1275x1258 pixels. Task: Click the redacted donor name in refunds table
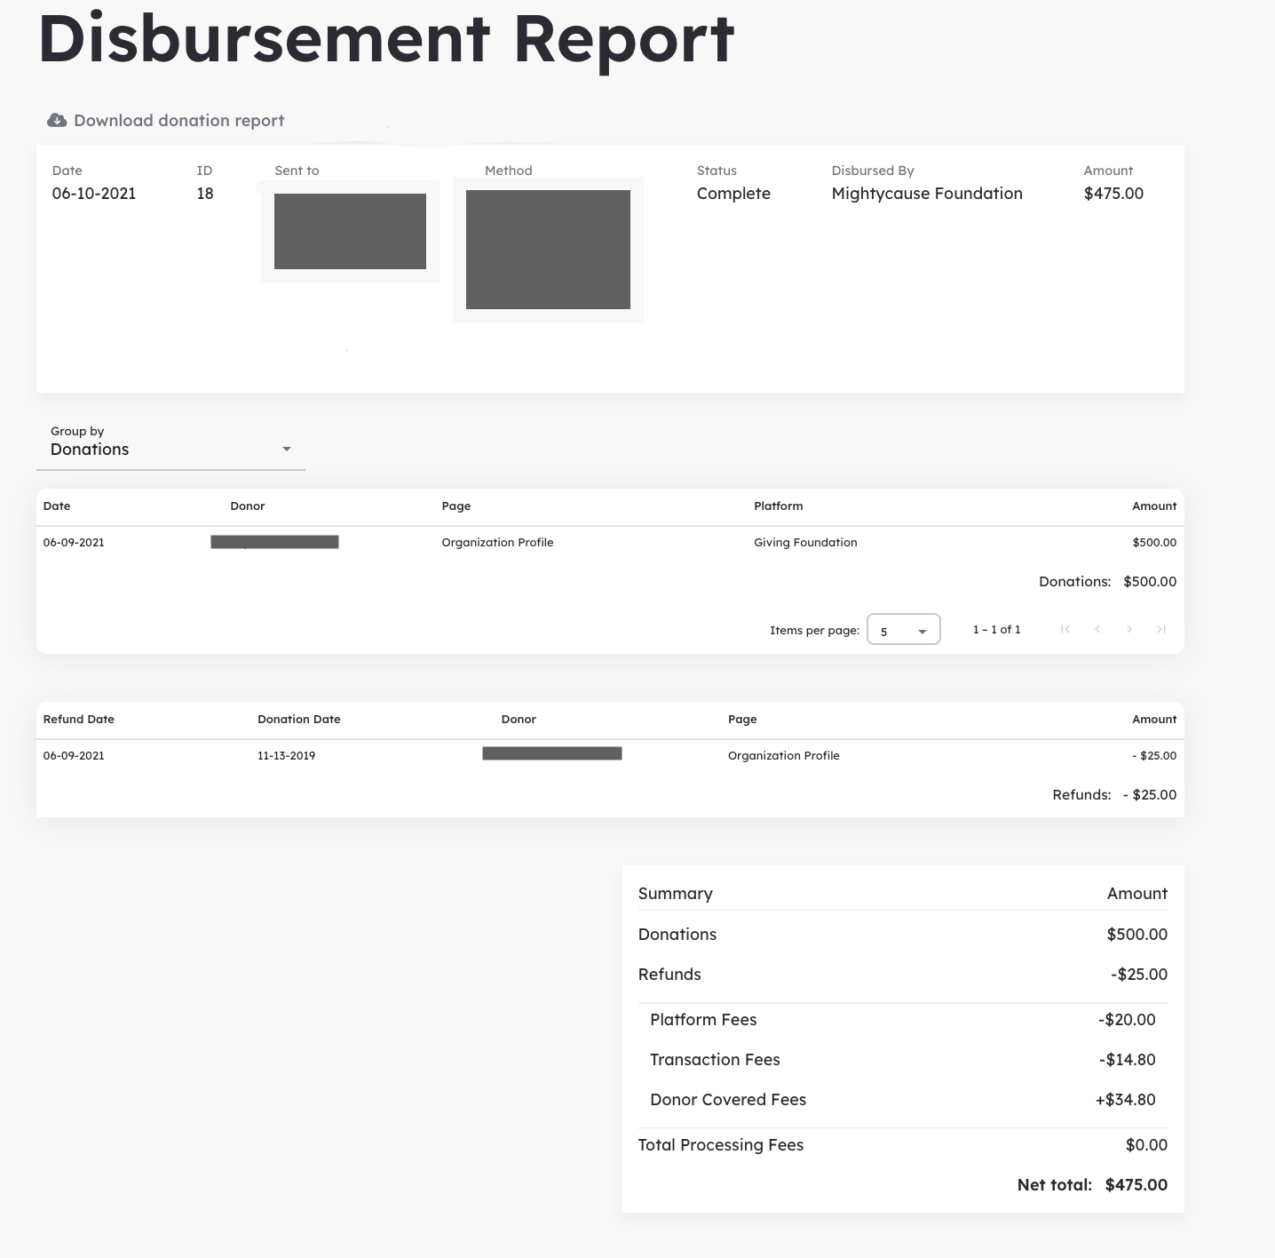[x=552, y=753]
